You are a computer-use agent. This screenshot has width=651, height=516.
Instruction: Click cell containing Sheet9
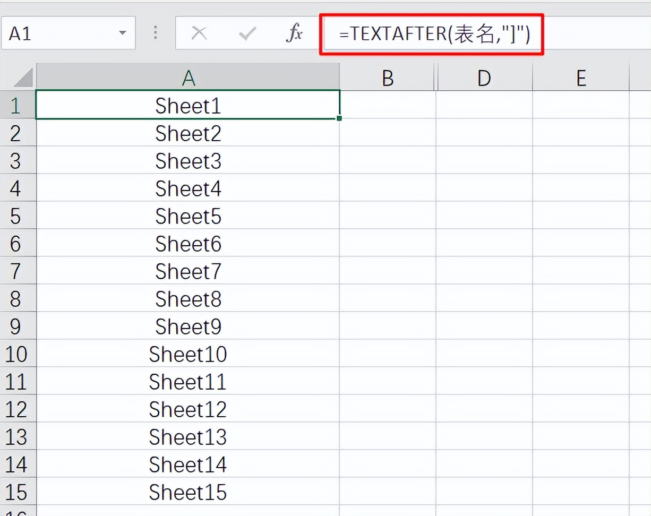[x=188, y=326]
